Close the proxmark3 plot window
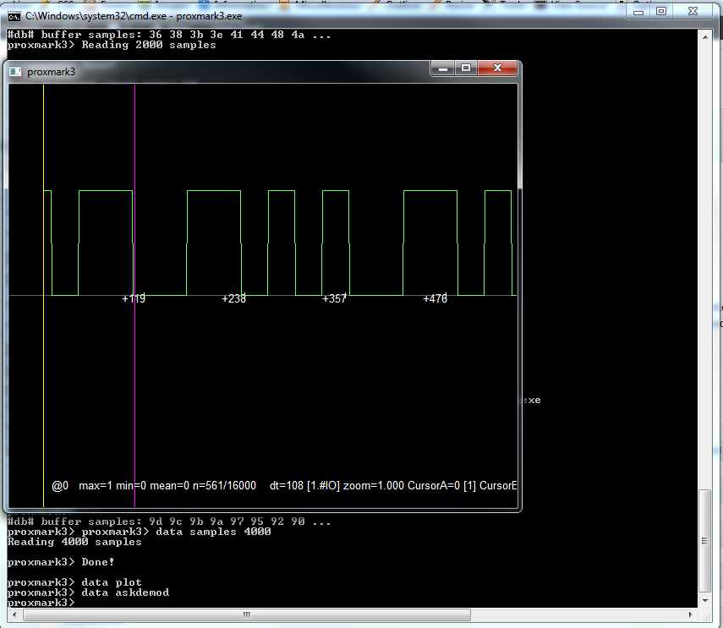Screen dimensions: 723x628 click(497, 68)
